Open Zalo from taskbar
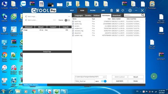The image size is (168, 94). pyautogui.click(x=49, y=92)
